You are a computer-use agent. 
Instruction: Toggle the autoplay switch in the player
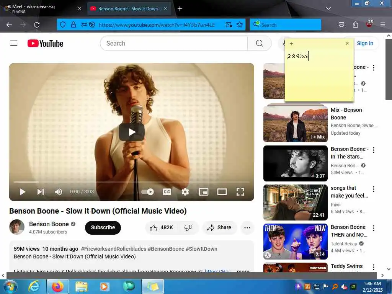pyautogui.click(x=147, y=192)
